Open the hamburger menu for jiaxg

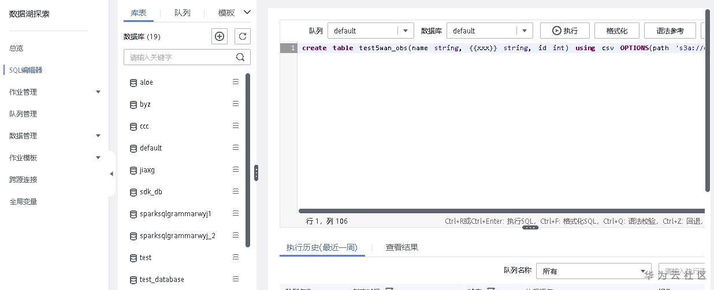coord(236,170)
